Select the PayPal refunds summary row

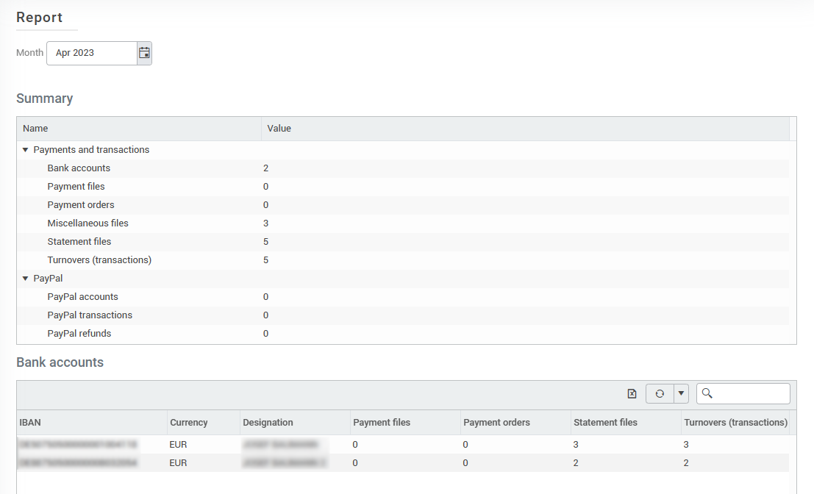(79, 334)
